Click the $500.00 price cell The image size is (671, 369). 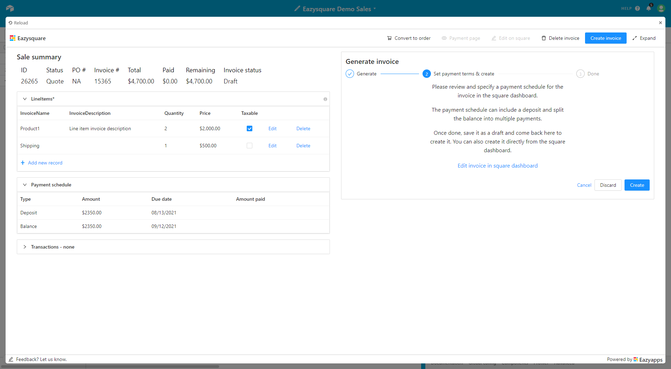click(x=208, y=146)
